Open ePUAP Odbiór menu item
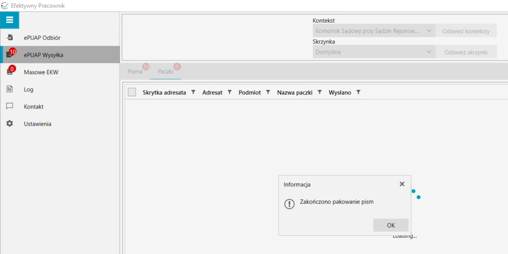 click(x=60, y=37)
